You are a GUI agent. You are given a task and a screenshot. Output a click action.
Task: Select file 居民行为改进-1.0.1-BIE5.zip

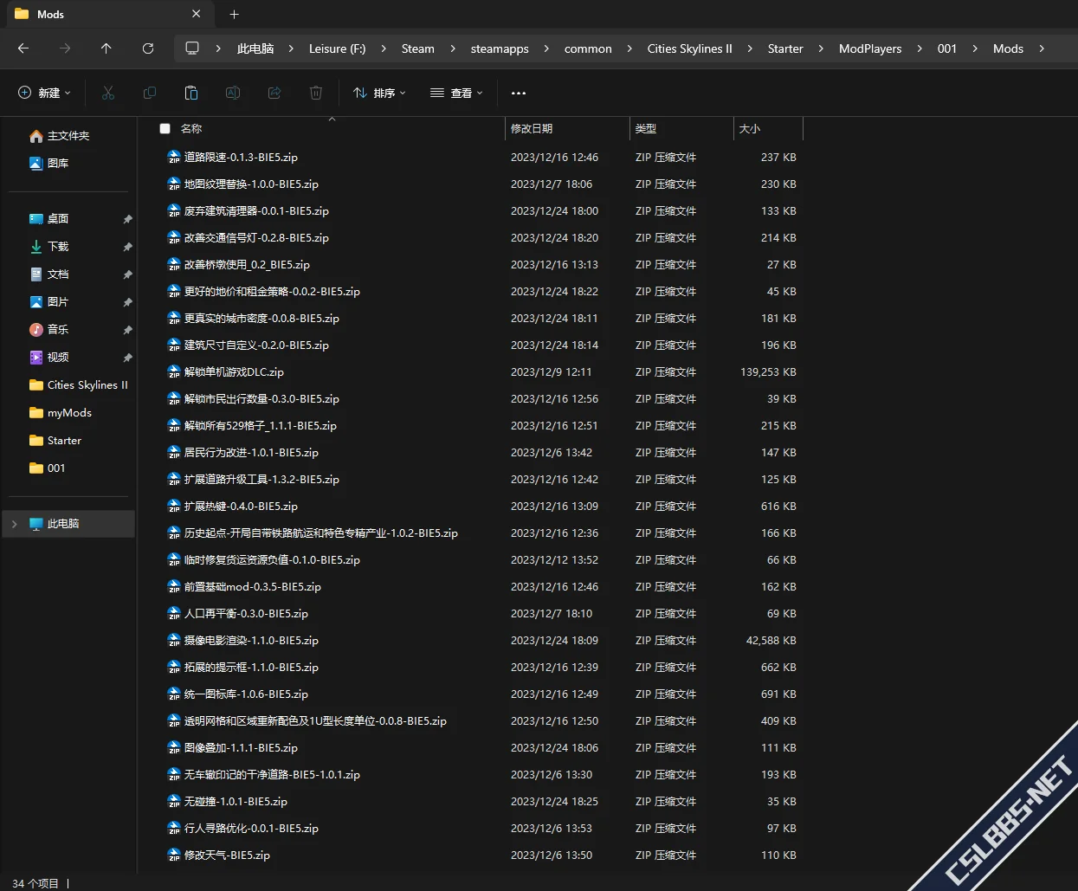[x=251, y=453]
